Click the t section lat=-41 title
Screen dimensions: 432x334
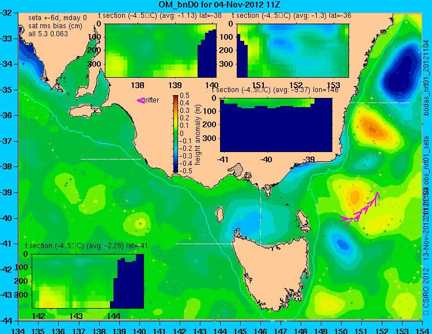click(x=86, y=246)
